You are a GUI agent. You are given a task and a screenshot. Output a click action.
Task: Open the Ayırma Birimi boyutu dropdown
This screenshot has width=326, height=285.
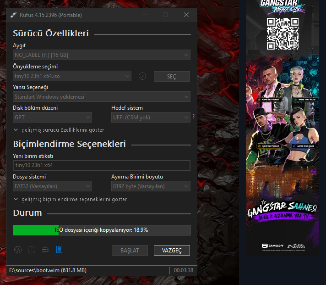(x=151, y=186)
